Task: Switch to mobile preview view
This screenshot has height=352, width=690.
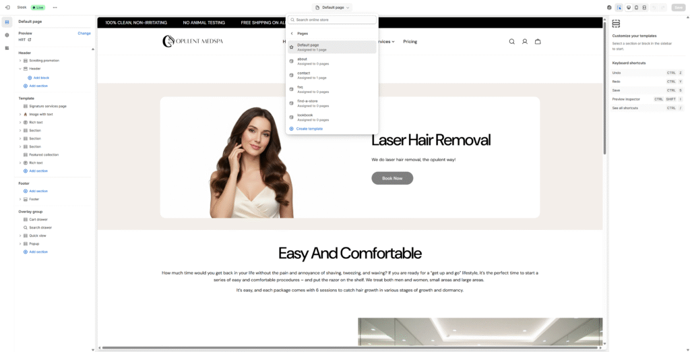Action: click(x=636, y=7)
